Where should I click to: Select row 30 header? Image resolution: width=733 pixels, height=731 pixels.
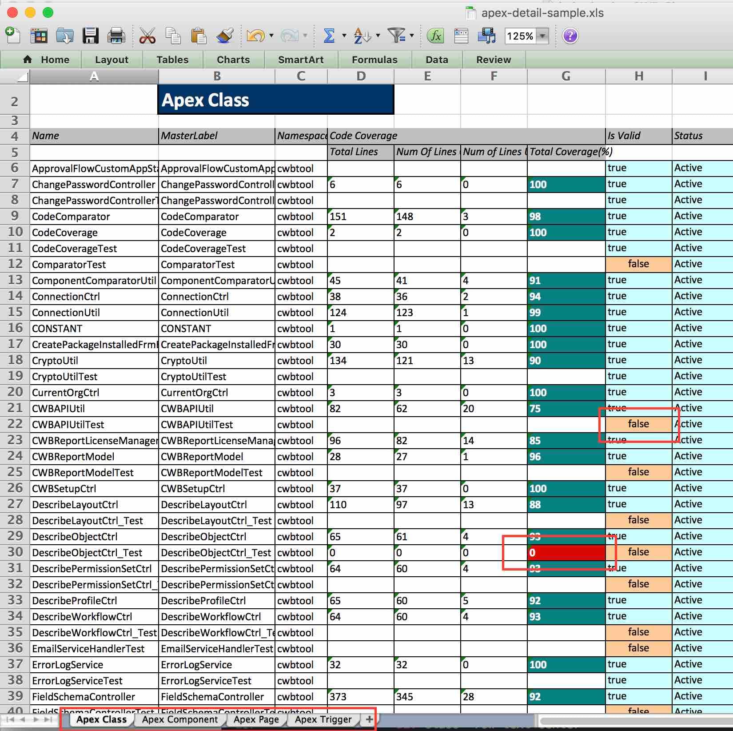pyautogui.click(x=15, y=552)
